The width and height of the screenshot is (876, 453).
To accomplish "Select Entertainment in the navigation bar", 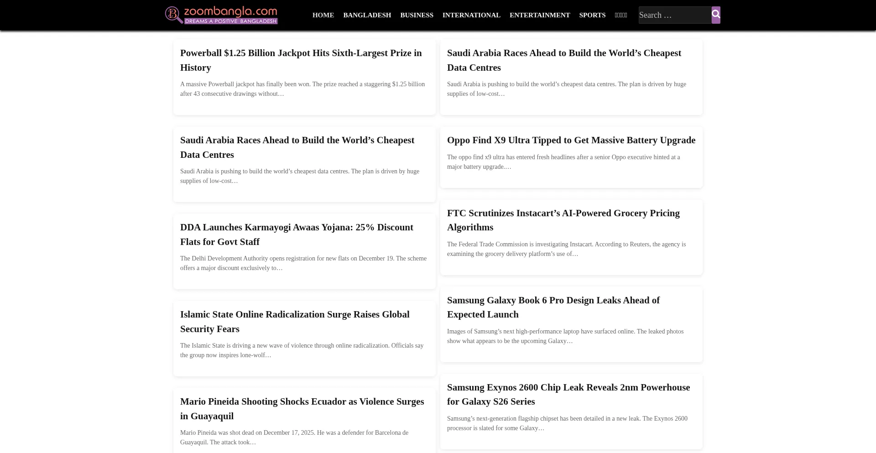I will [540, 15].
